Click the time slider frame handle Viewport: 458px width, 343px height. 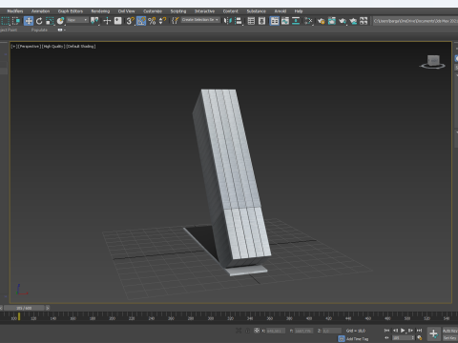(24, 308)
